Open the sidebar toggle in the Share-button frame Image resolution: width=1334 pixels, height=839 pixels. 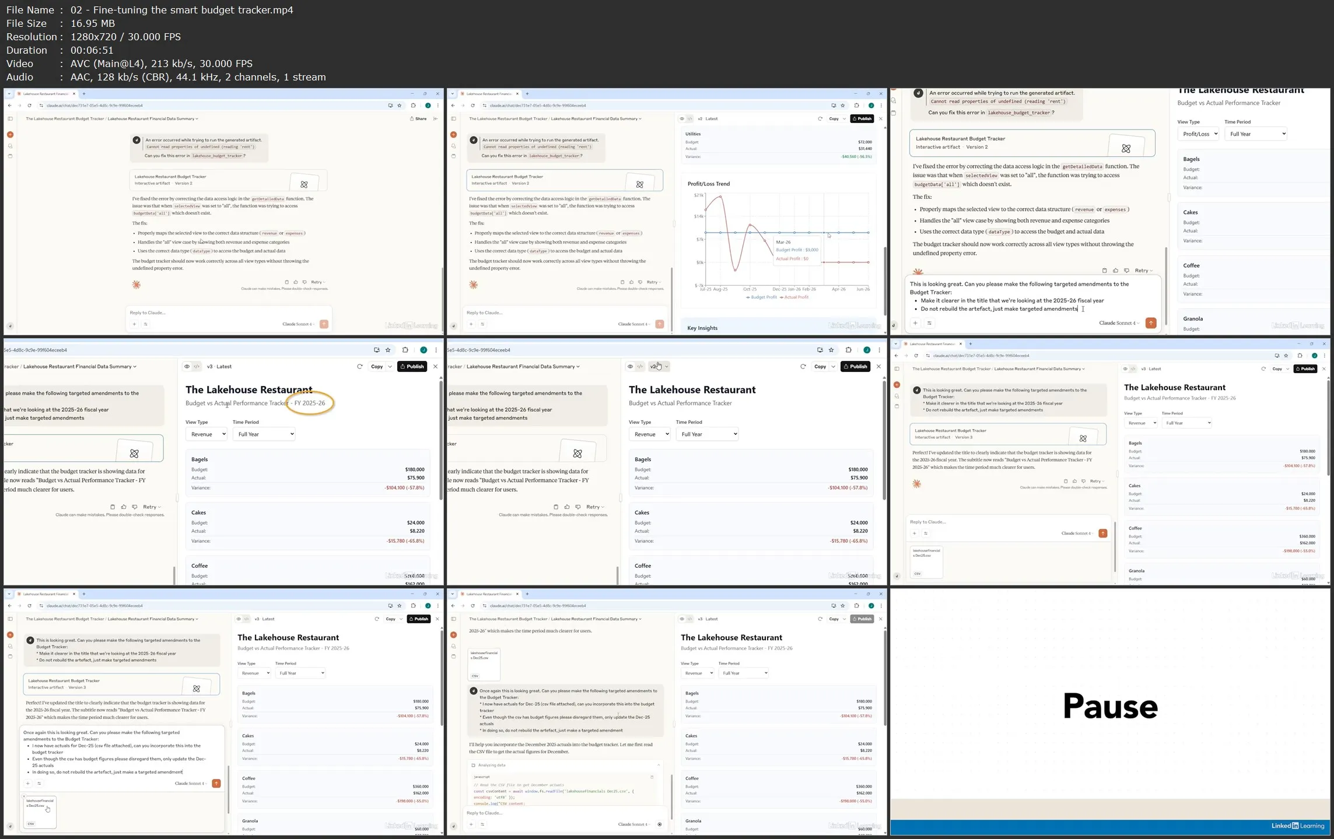coord(10,118)
